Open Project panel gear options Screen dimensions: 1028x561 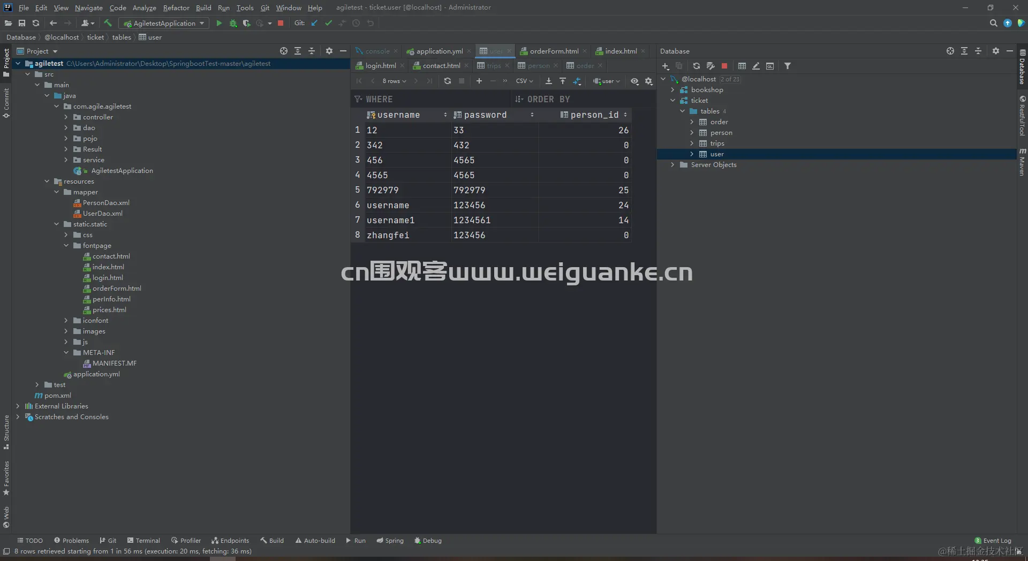(329, 51)
